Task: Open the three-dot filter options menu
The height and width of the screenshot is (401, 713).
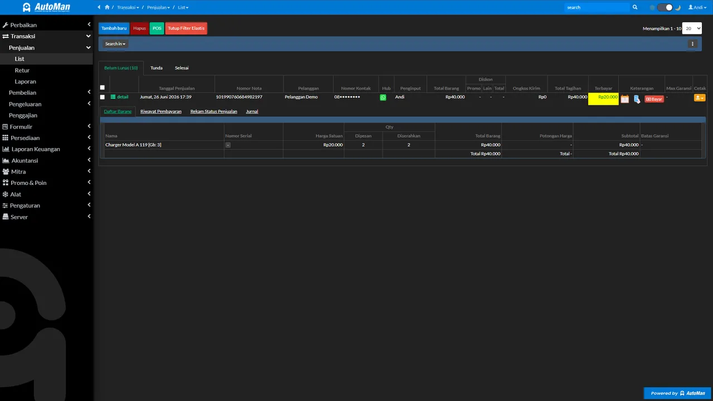Action: (692, 44)
